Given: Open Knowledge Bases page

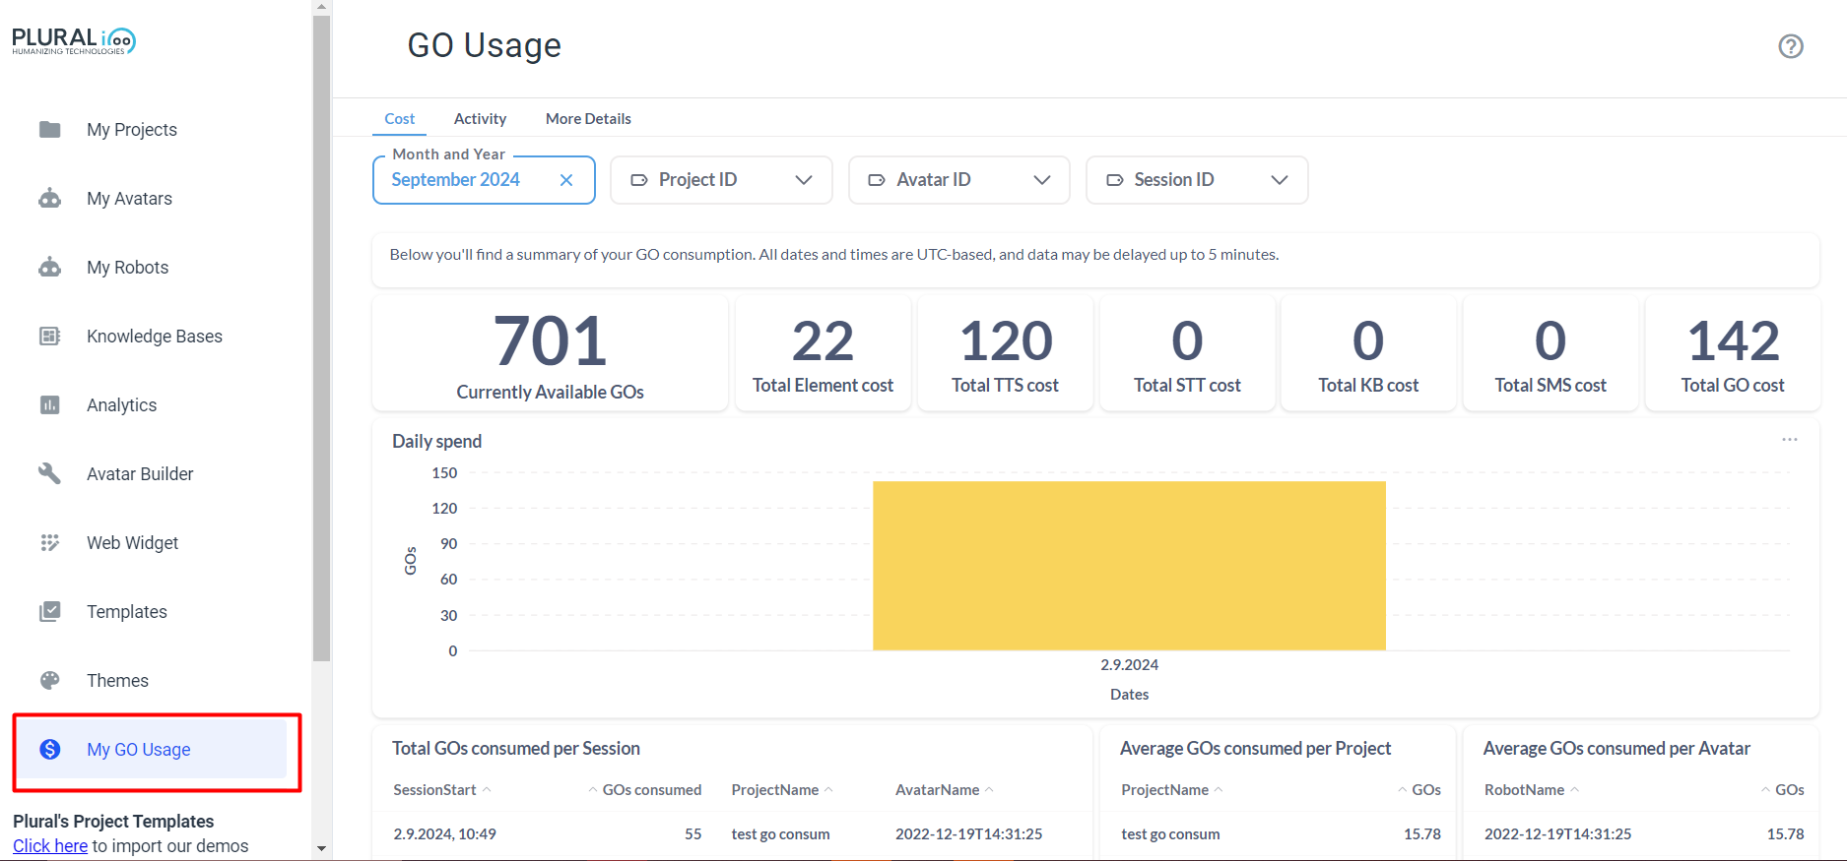Looking at the screenshot, I should [155, 337].
